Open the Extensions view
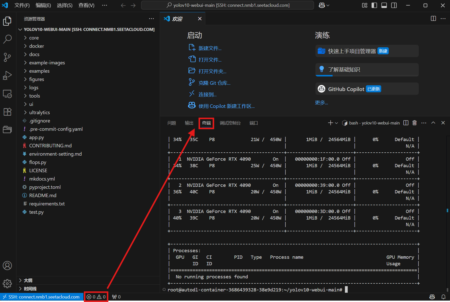This screenshot has height=302, width=450. click(x=7, y=112)
